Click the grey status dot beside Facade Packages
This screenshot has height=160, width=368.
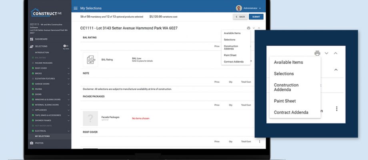coord(33,63)
